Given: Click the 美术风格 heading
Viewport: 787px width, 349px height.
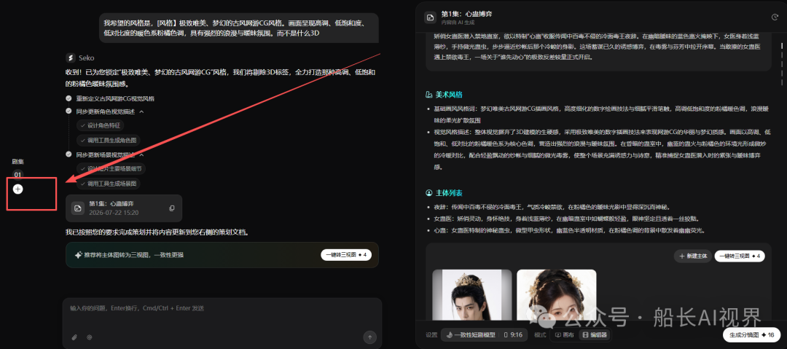Looking at the screenshot, I should click(449, 95).
